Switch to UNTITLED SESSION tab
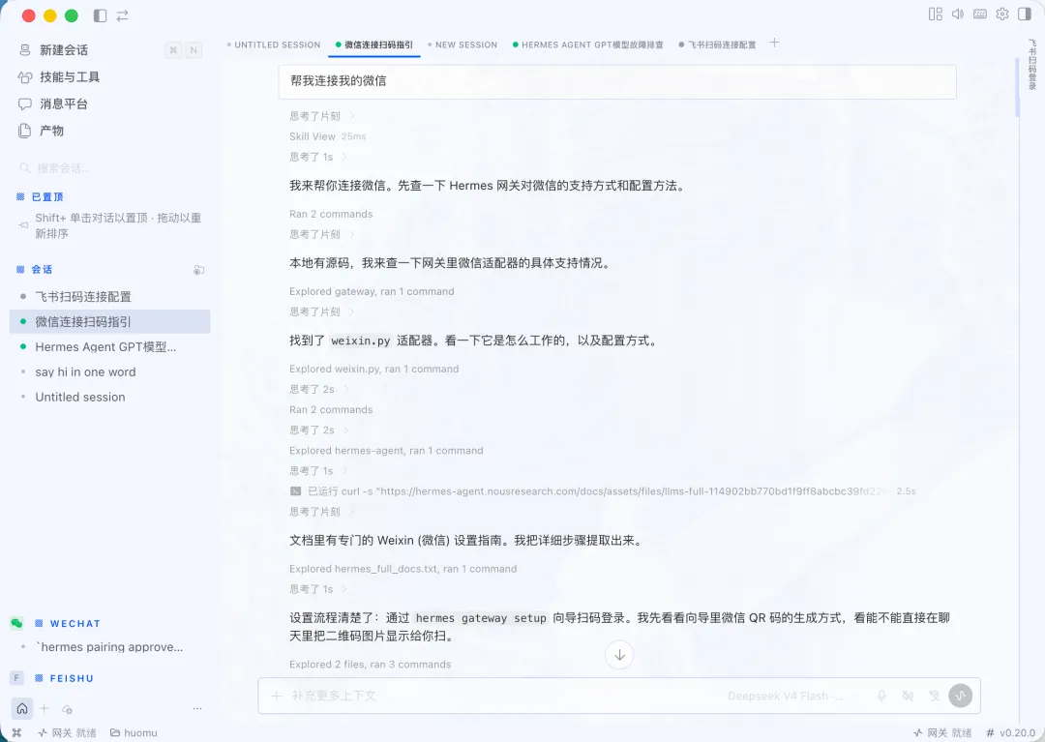This screenshot has width=1045, height=742. point(274,45)
